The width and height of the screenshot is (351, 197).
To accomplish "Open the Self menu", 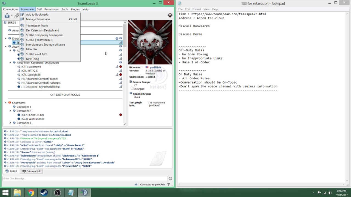I will (x=39, y=9).
